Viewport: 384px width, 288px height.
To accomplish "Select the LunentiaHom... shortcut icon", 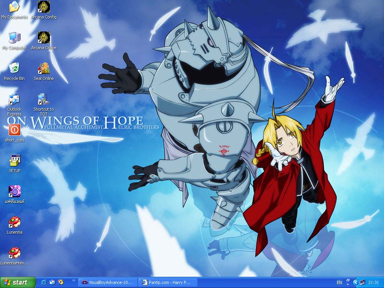I will pos(15,256).
